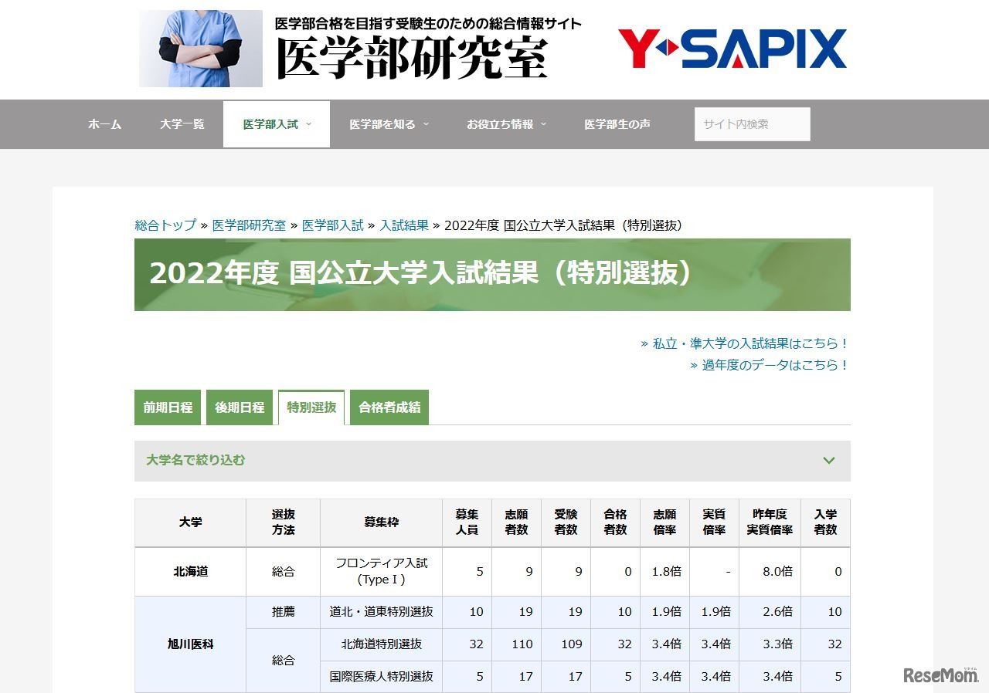
Task: Switch to the 後期日程 tab
Action: [240, 407]
